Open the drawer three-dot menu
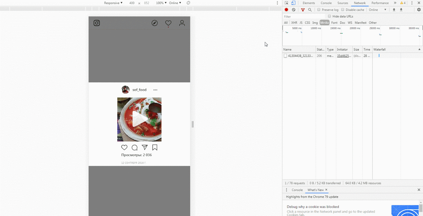The image size is (423, 216). (286, 190)
